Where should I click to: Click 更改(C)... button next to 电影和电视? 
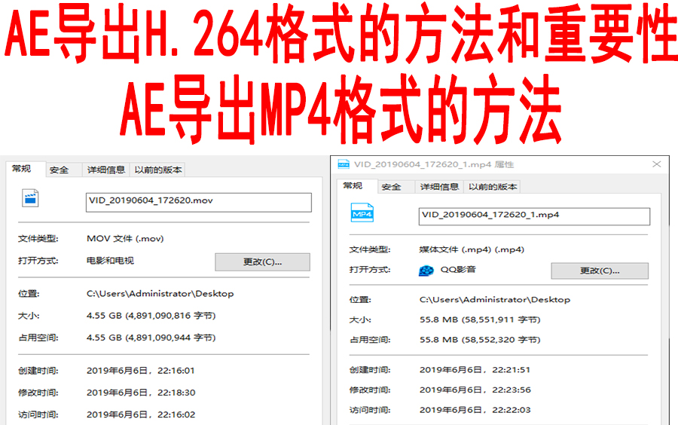pyautogui.click(x=262, y=262)
